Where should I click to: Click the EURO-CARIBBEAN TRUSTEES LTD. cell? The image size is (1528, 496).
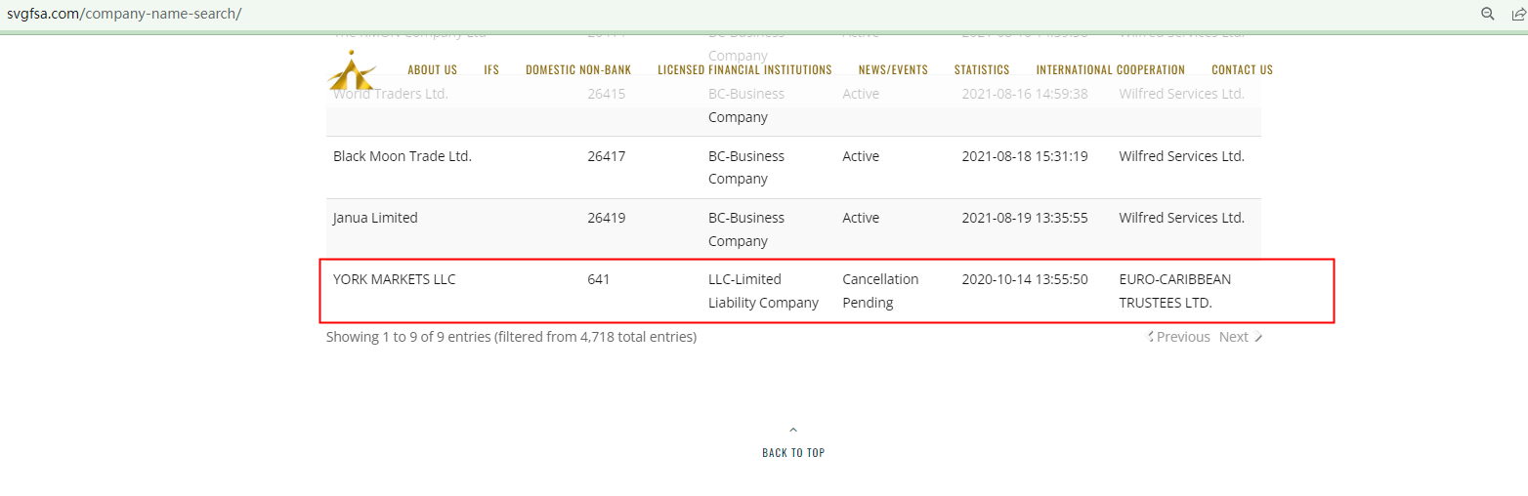[x=1174, y=291]
